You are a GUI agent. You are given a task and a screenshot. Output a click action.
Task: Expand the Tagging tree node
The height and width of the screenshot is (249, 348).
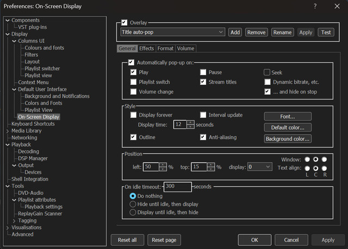(14, 221)
